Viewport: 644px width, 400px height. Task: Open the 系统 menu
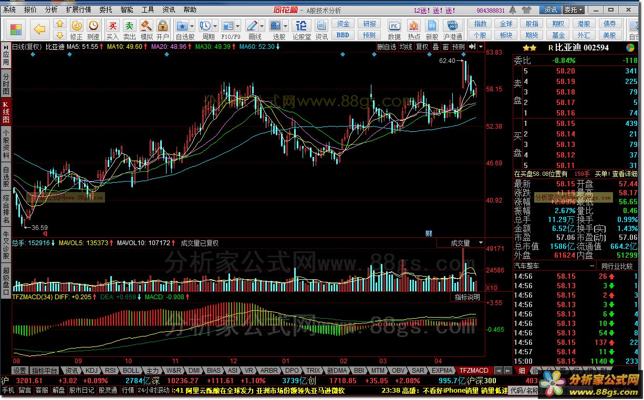pos(10,9)
